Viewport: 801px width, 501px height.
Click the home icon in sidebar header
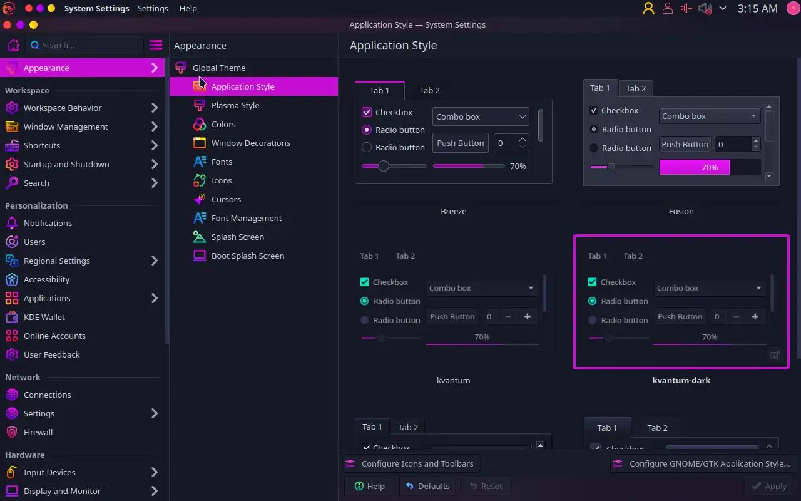coord(13,45)
